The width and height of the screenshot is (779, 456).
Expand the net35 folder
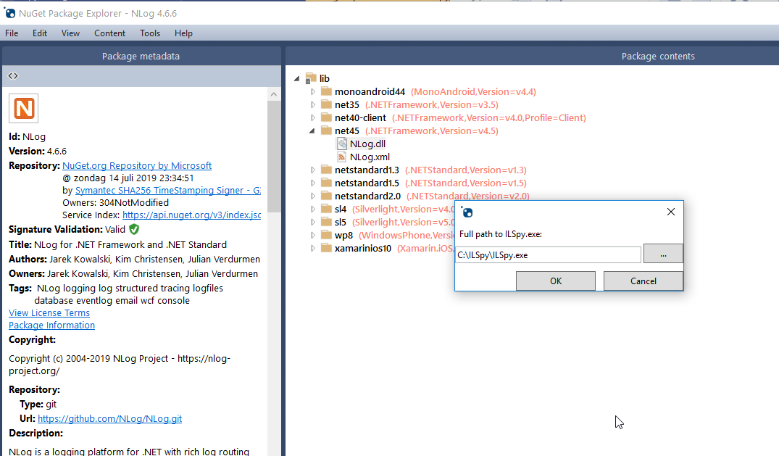coord(312,104)
